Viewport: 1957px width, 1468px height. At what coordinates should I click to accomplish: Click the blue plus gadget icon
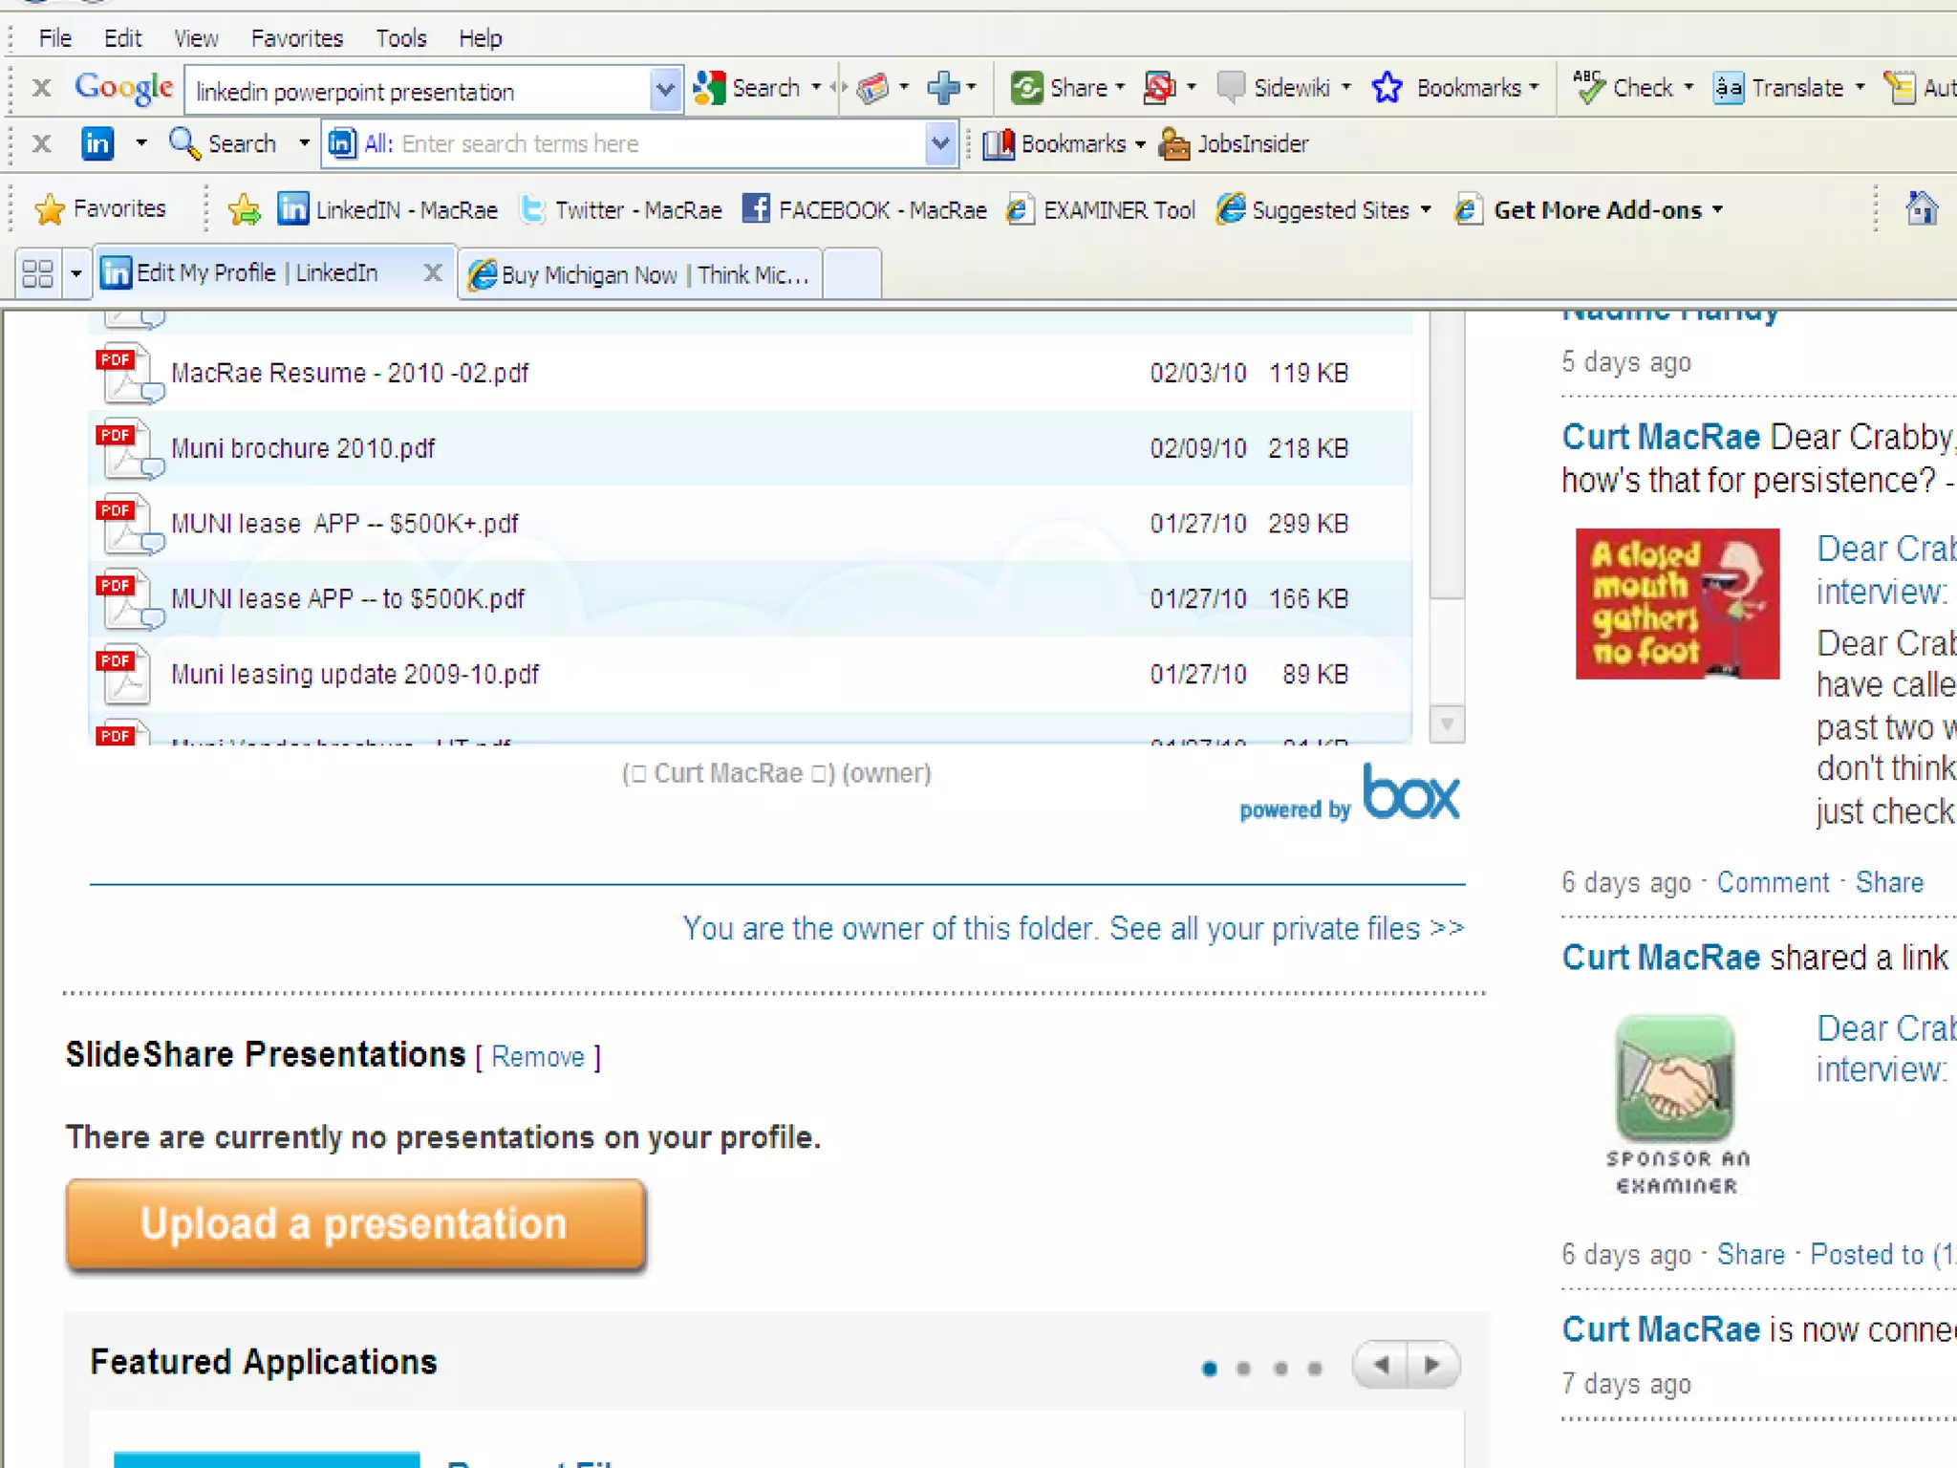(943, 88)
